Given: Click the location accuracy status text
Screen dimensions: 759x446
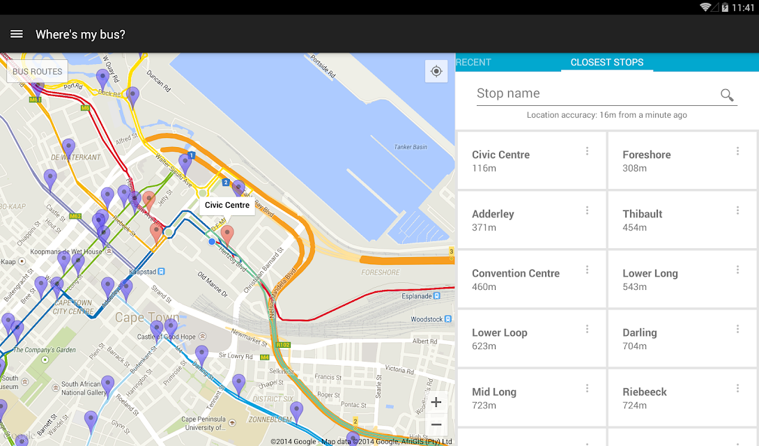Looking at the screenshot, I should tap(606, 115).
